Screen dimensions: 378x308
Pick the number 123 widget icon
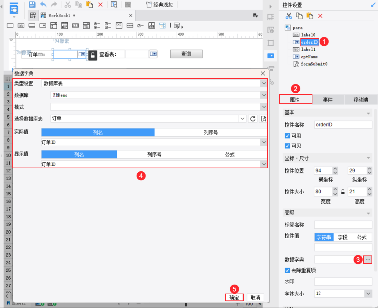76,25
